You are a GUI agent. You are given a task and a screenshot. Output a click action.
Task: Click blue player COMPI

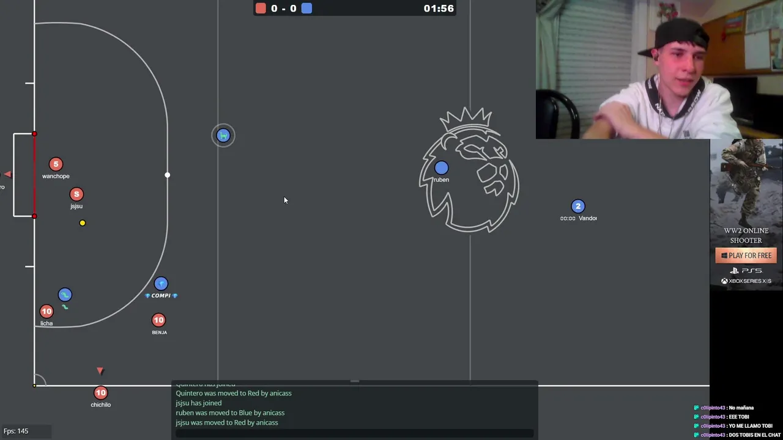pyautogui.click(x=161, y=284)
